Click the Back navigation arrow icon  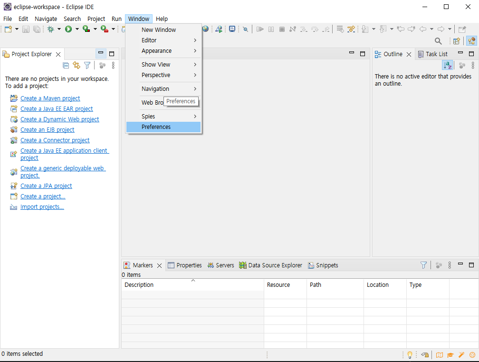[x=423, y=29]
